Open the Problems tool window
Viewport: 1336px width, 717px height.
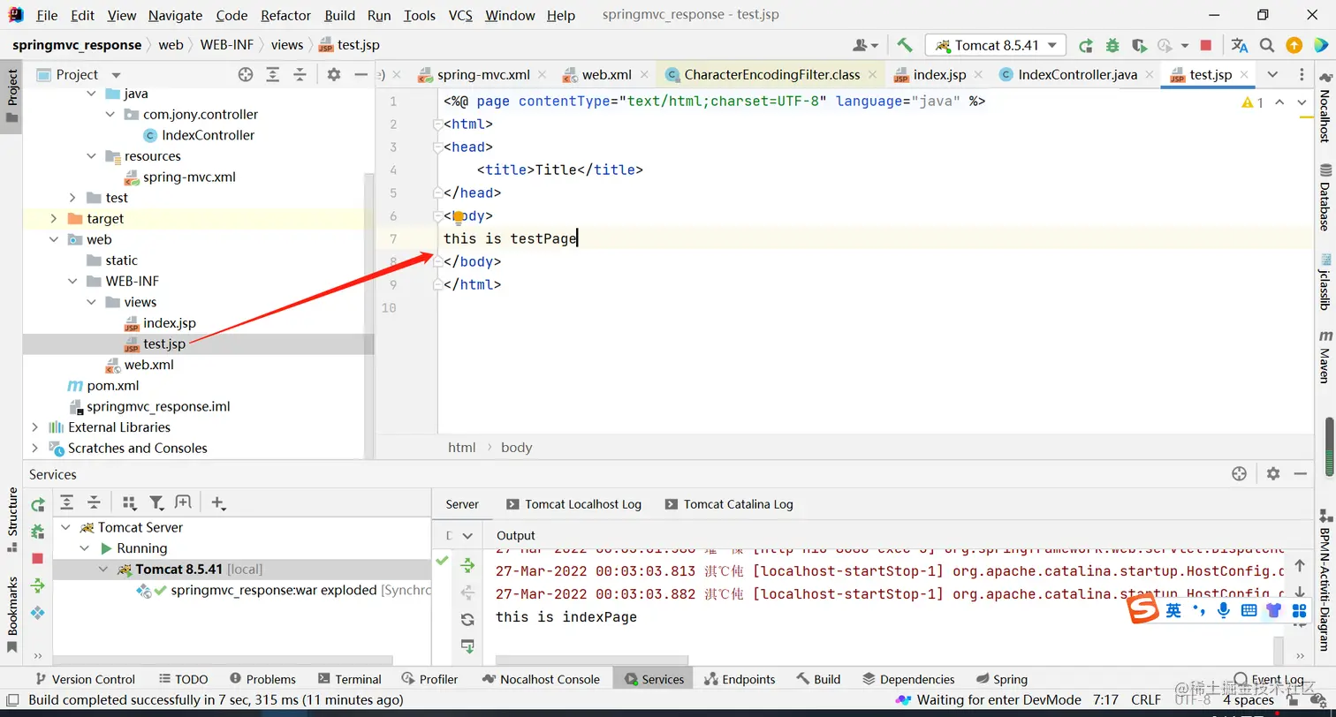[x=262, y=679]
